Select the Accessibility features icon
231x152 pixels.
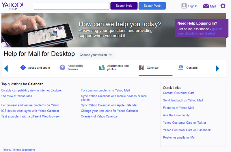click(x=62, y=68)
